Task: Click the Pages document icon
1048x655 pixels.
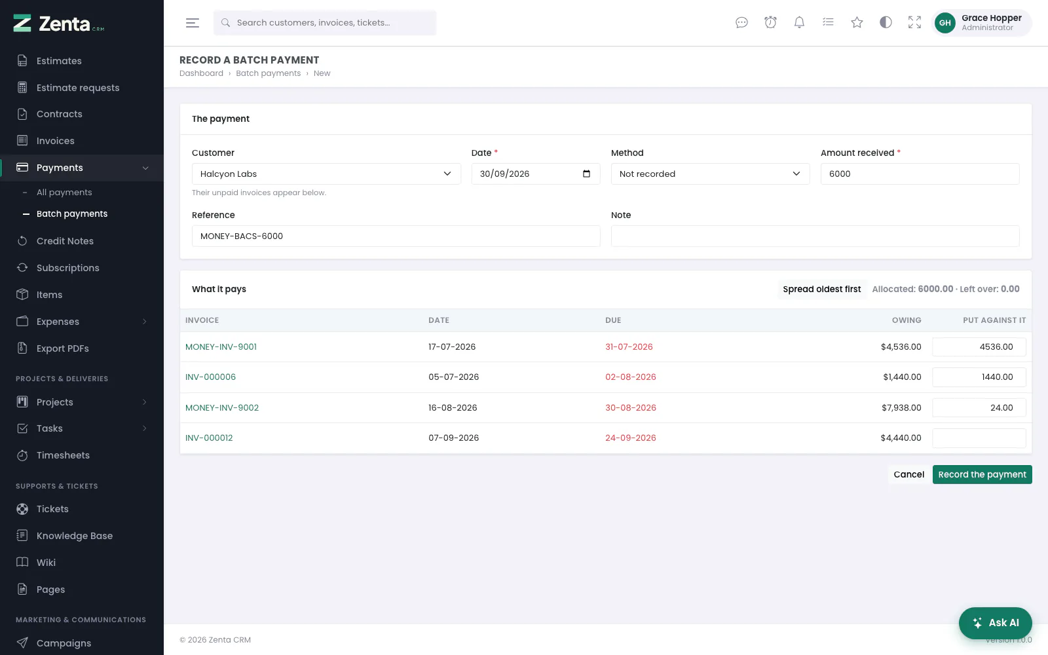Action: point(22,589)
